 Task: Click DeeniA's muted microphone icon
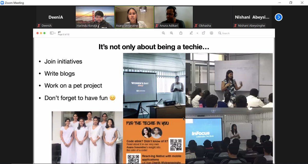click(39, 26)
